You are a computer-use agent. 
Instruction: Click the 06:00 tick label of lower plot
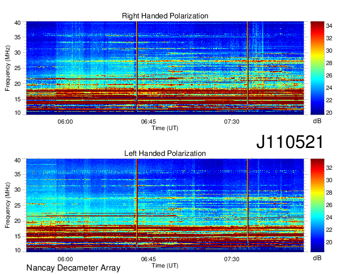pyautogui.click(x=65, y=259)
